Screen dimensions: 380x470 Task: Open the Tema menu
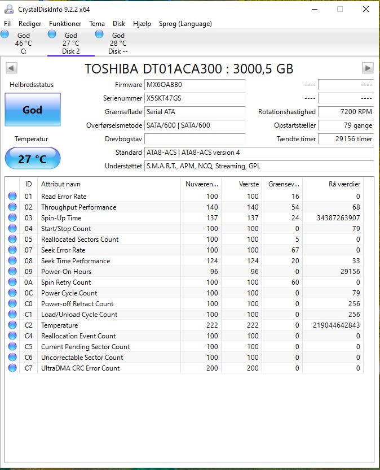click(96, 24)
